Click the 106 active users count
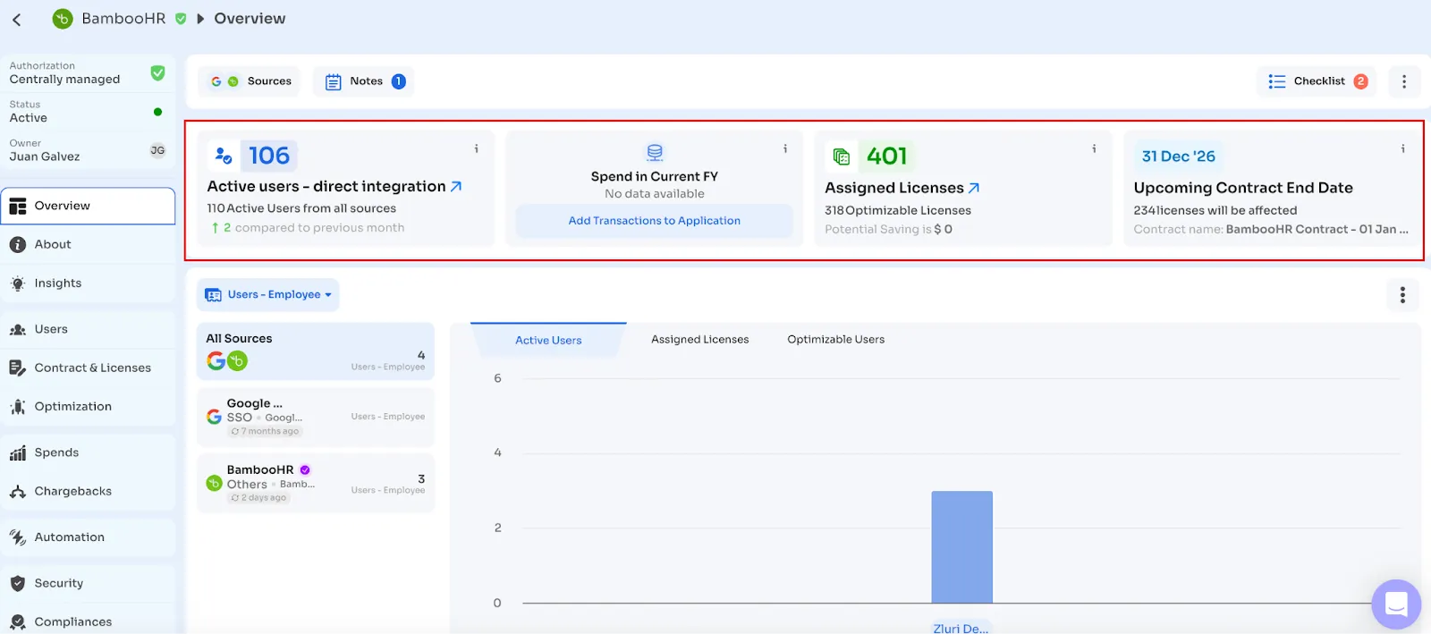The height and width of the screenshot is (634, 1431). click(x=269, y=156)
